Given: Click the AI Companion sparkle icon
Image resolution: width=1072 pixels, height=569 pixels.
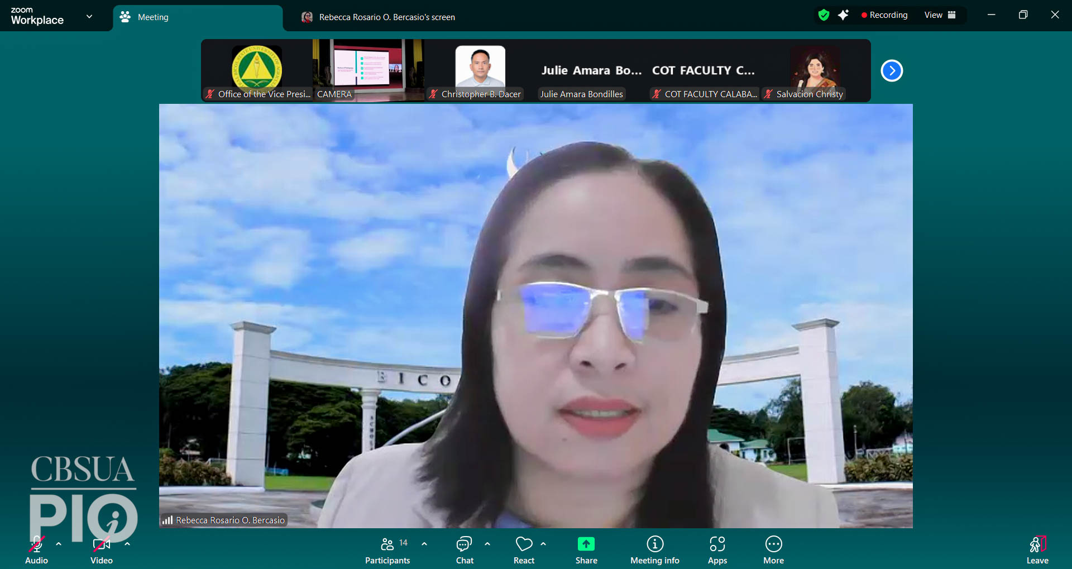Looking at the screenshot, I should tap(843, 15).
